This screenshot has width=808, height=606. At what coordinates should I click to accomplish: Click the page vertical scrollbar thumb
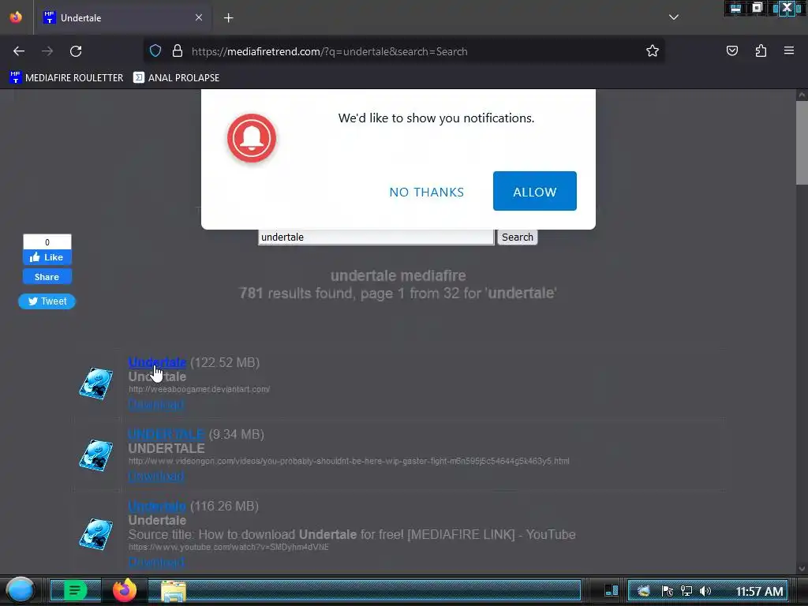pos(802,143)
